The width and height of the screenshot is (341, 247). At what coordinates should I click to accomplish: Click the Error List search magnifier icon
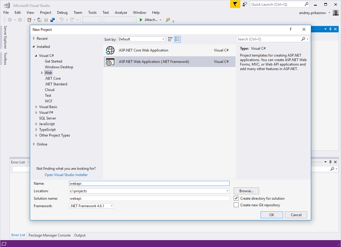pos(332,169)
